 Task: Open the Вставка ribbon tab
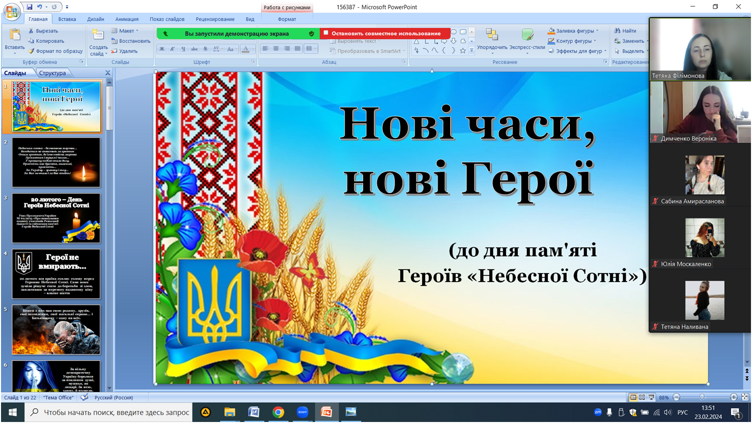click(x=67, y=19)
